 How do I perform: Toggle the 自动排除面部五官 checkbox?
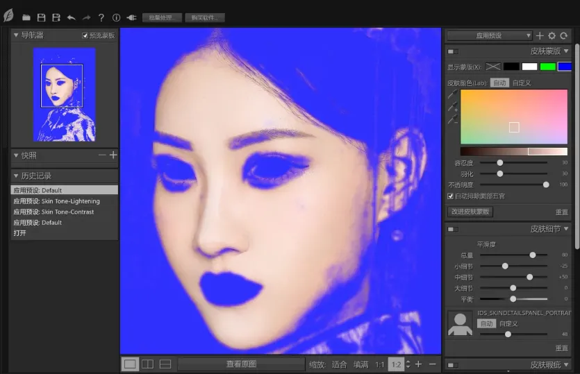450,196
